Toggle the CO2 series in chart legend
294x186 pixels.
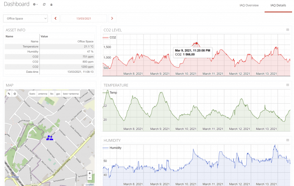[109, 37]
